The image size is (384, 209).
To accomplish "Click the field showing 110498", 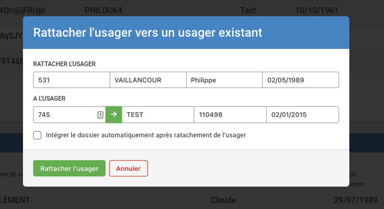I will tap(230, 115).
